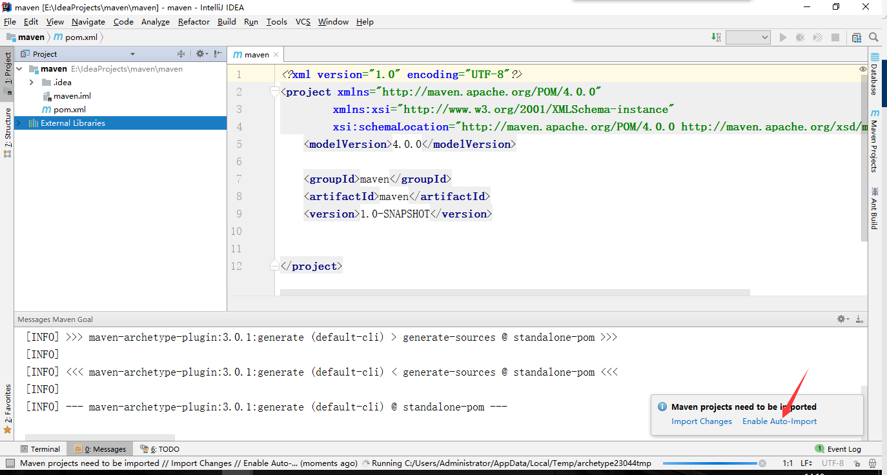
Task: Click the Messages panel vertical scrollbar
Action: [x=864, y=413]
